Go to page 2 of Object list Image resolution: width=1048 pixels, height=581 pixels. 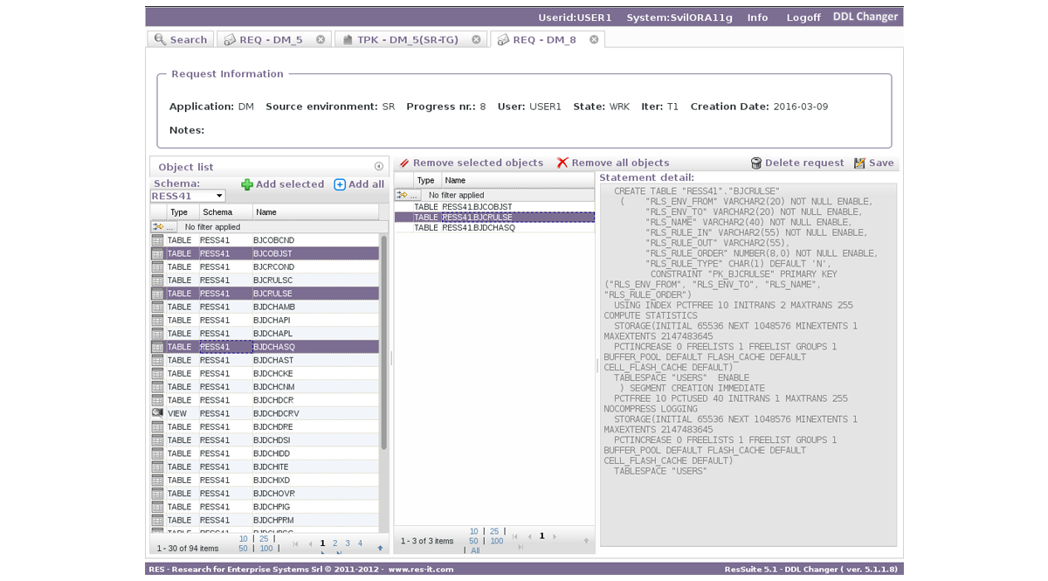click(x=334, y=543)
